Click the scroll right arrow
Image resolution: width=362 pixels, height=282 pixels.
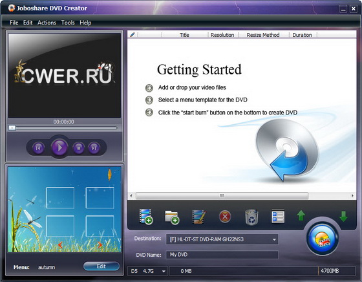point(352,196)
